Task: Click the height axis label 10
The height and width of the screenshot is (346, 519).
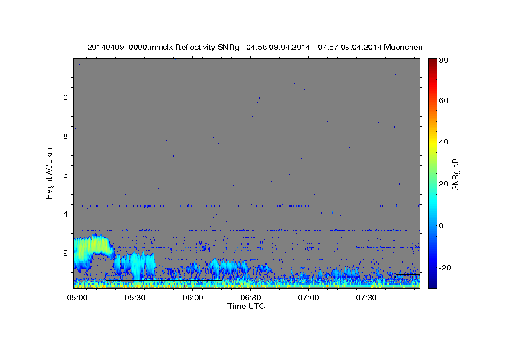Action: click(64, 97)
